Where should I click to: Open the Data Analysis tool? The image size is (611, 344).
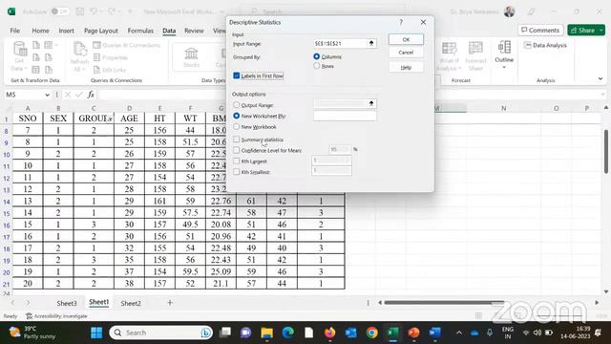545,45
